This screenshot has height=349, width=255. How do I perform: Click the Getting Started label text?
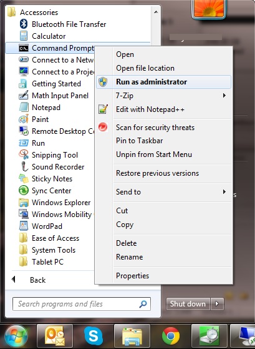click(56, 84)
